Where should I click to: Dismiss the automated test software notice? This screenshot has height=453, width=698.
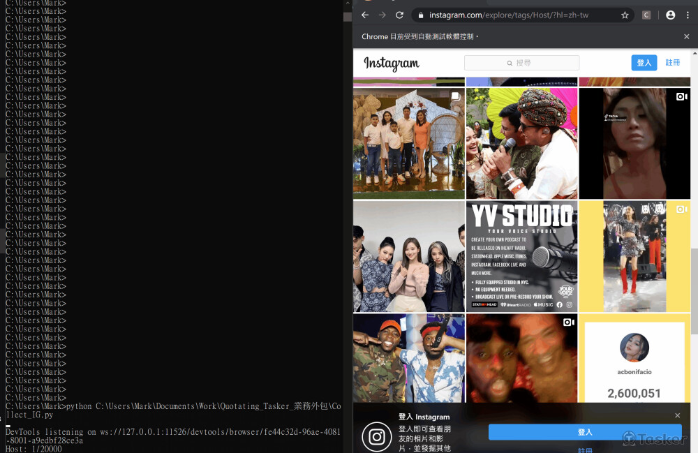686,36
